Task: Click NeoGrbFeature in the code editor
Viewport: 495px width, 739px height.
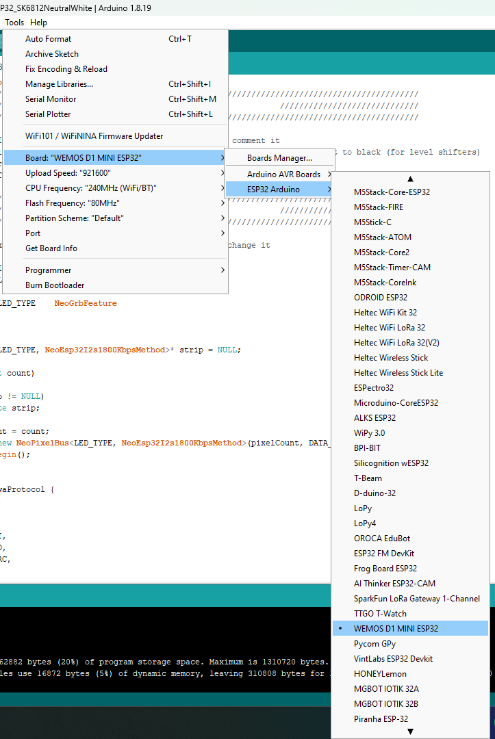Action: [86, 303]
